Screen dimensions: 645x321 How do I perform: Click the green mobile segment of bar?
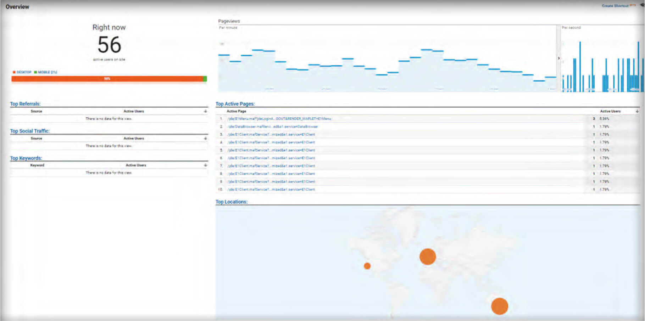(x=205, y=79)
